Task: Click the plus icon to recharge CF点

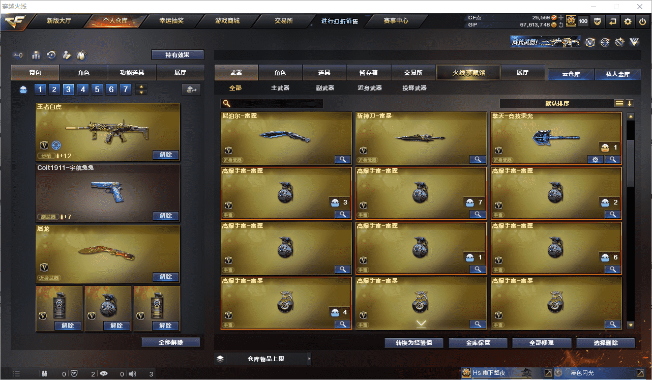Action: pos(561,17)
